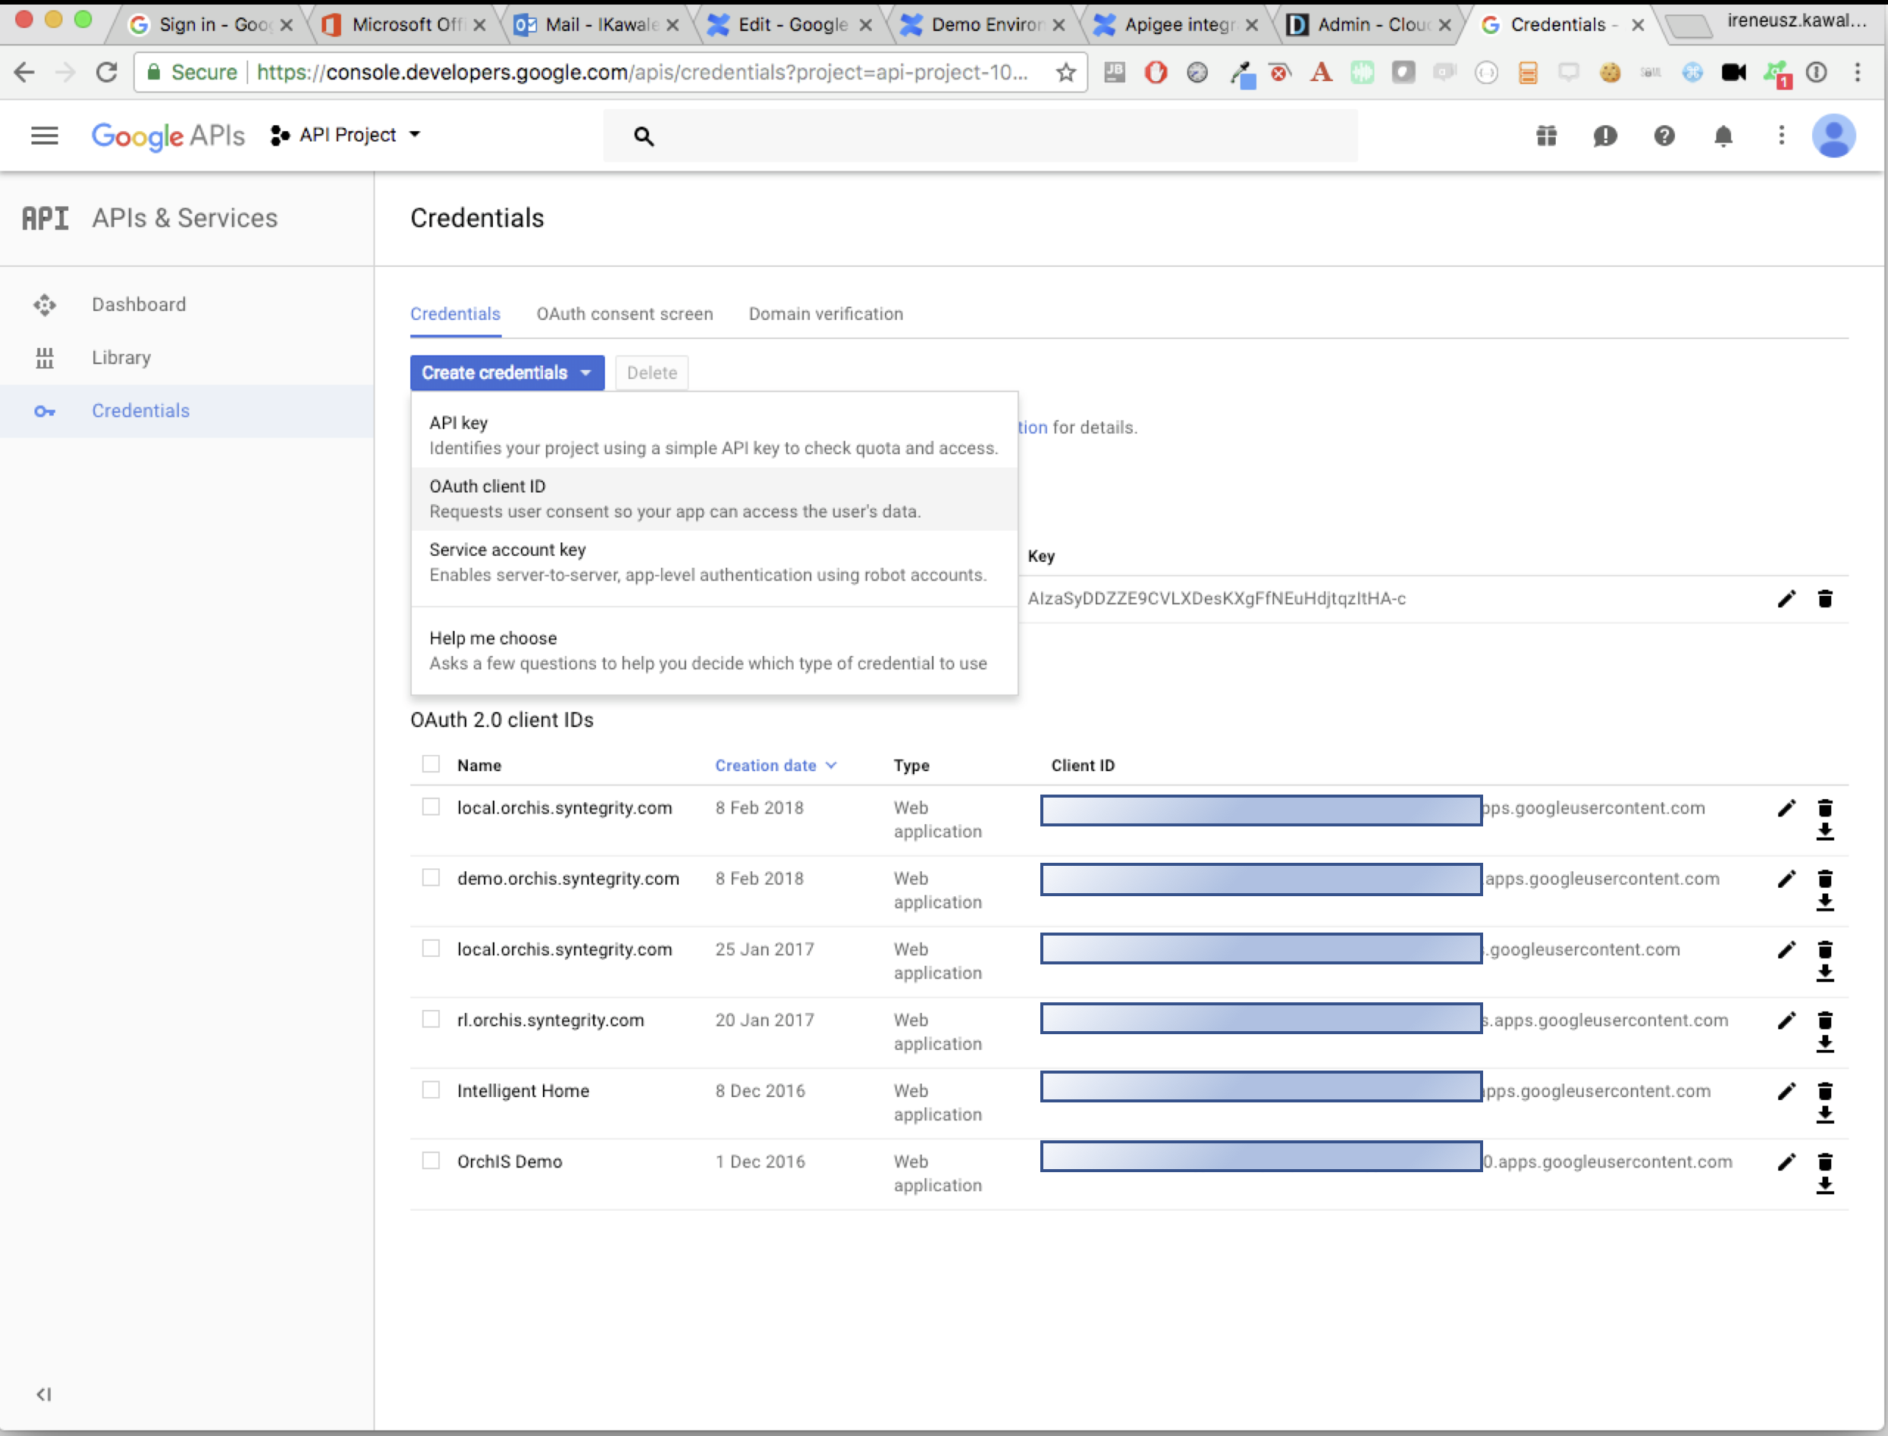
Task: Click the Type column header
Action: pos(911,765)
